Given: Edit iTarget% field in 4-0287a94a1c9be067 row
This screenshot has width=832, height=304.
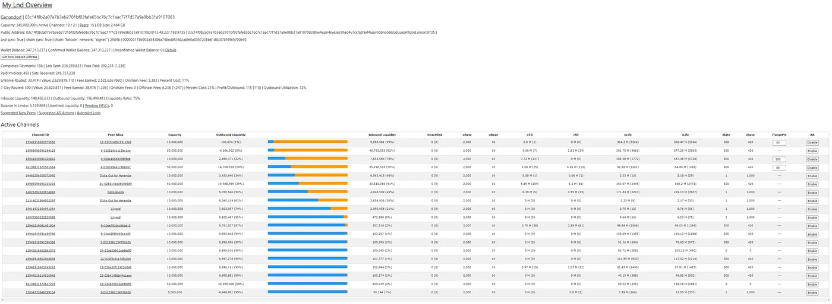Looking at the screenshot, I should click(779, 168).
